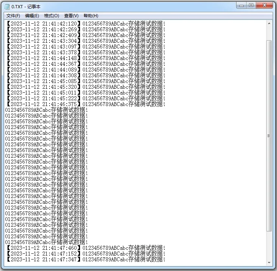
Task: Open the 编辑(E) menu
Action: pyautogui.click(x=32, y=16)
